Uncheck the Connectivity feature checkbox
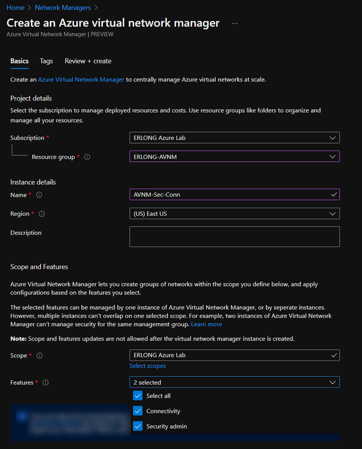 point(137,411)
